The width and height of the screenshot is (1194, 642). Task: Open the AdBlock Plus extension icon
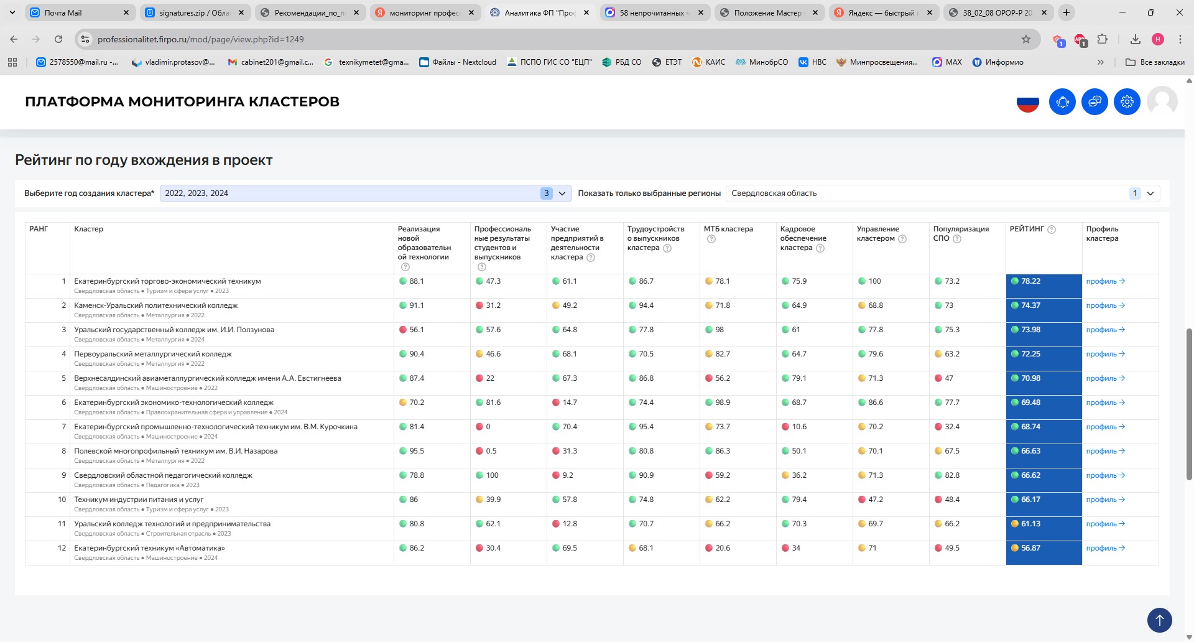pos(1080,40)
